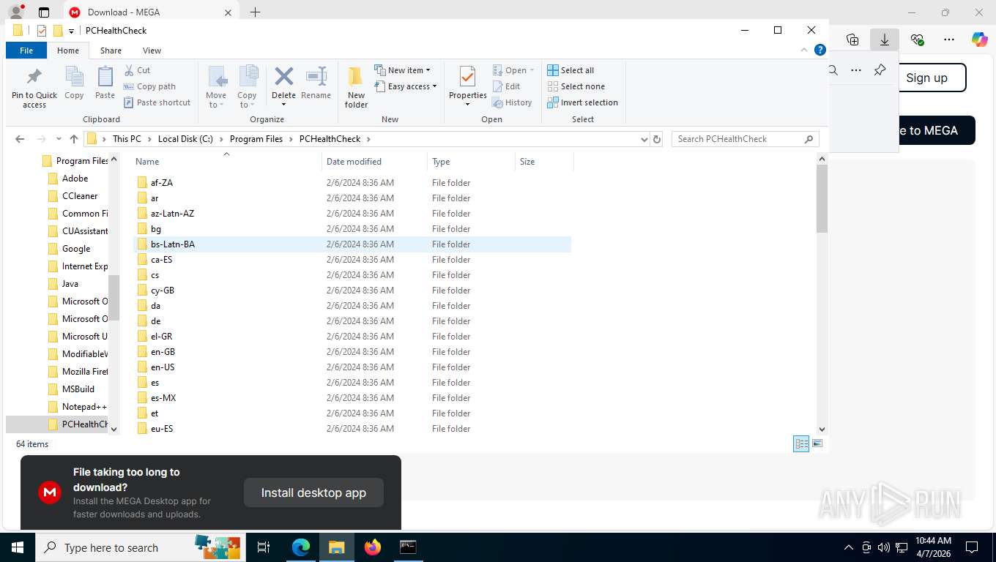This screenshot has width=996, height=562.
Task: Open Quick Access Toolbar customize dropdown
Action: [x=71, y=31]
